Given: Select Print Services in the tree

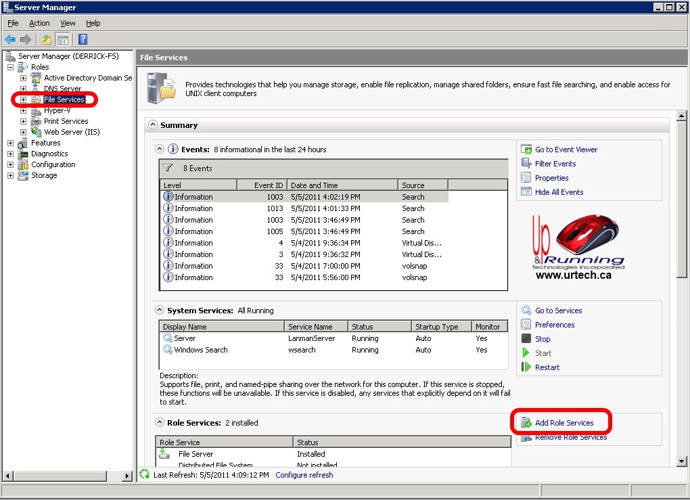Looking at the screenshot, I should point(66,121).
